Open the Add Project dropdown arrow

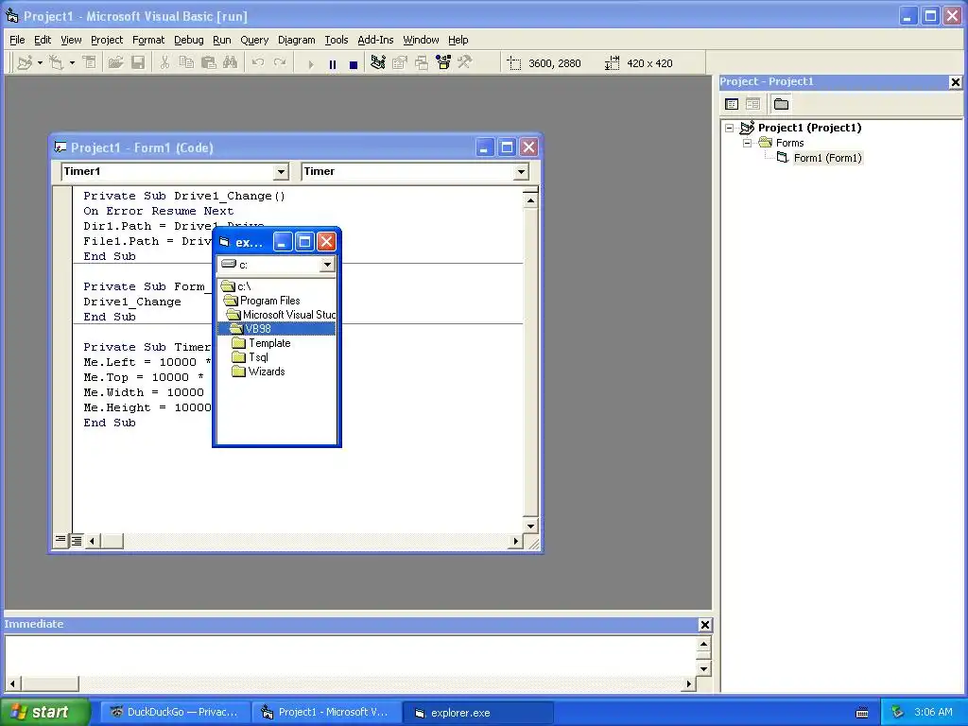coord(40,62)
